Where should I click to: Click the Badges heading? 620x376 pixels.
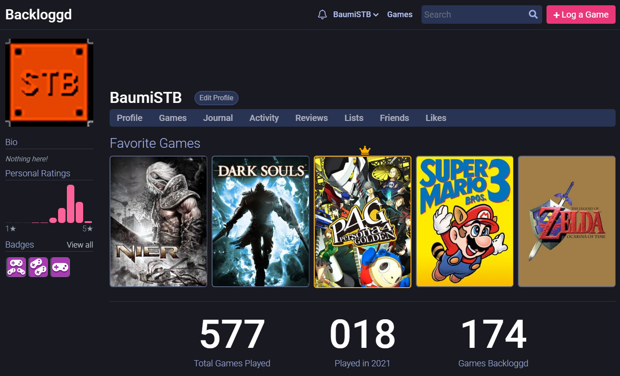(x=19, y=245)
